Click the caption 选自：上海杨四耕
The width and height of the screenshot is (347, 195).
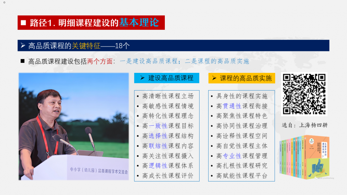304,125
